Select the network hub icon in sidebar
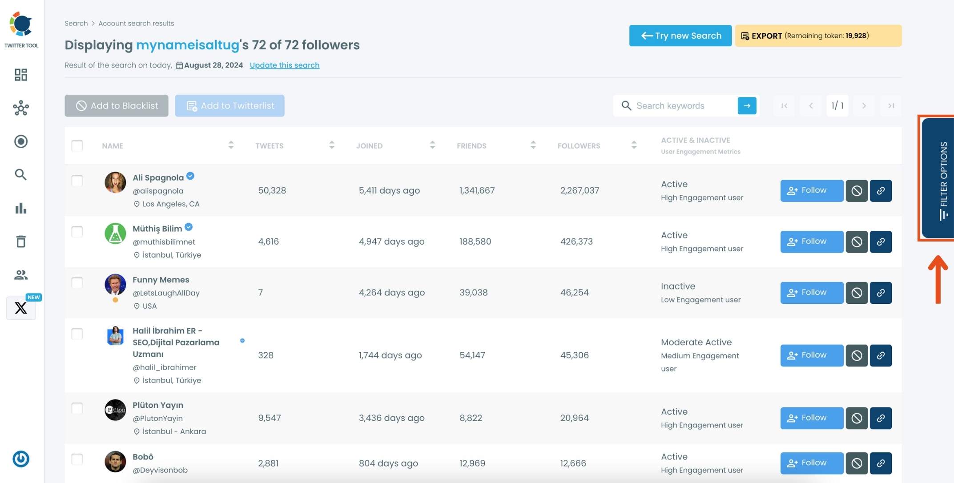954x483 pixels. tap(20, 108)
